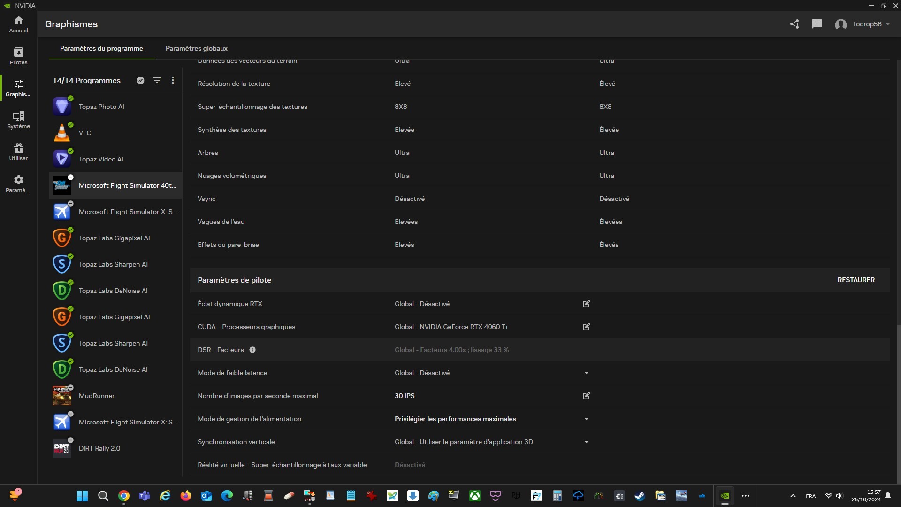Click the RESTAURER button

coord(855,280)
